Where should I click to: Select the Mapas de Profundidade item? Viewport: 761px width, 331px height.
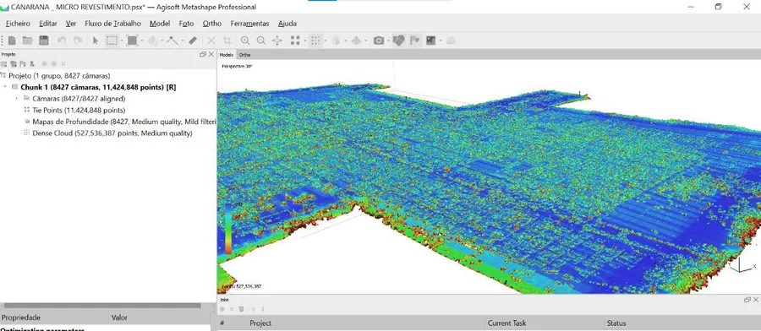(x=123, y=122)
